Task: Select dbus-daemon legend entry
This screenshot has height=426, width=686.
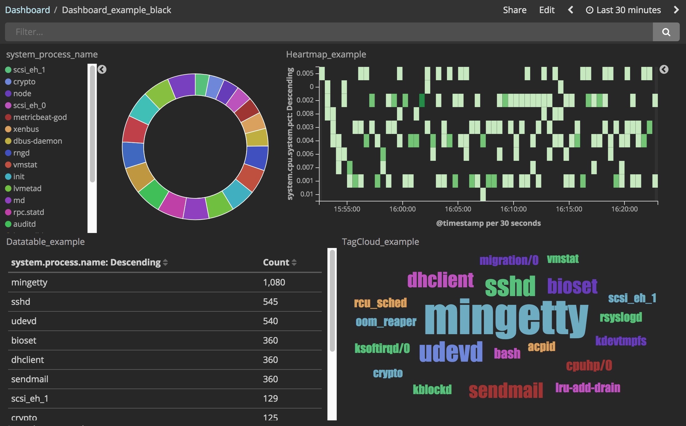Action: (x=33, y=141)
